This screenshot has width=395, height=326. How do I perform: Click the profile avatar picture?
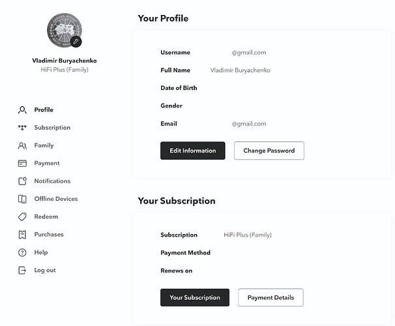click(x=65, y=30)
